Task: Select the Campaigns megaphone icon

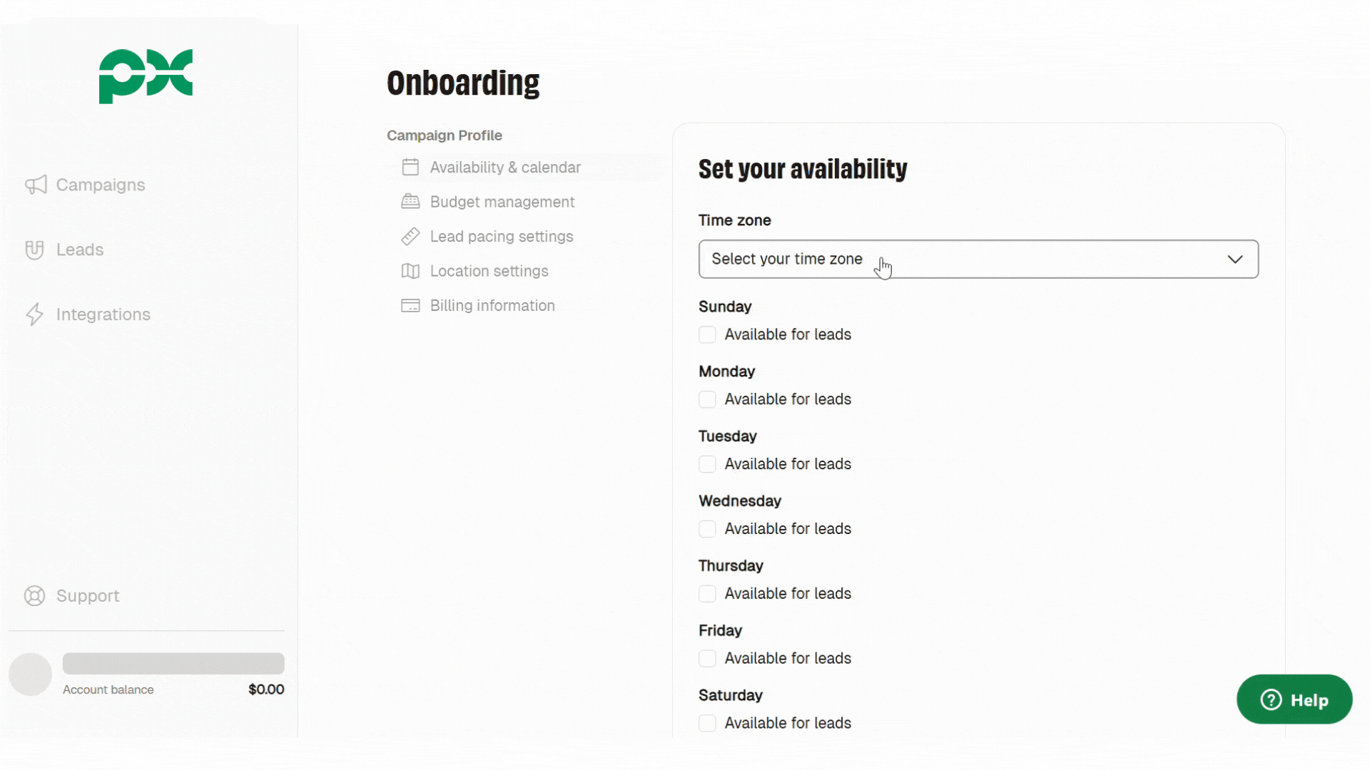Action: point(35,185)
